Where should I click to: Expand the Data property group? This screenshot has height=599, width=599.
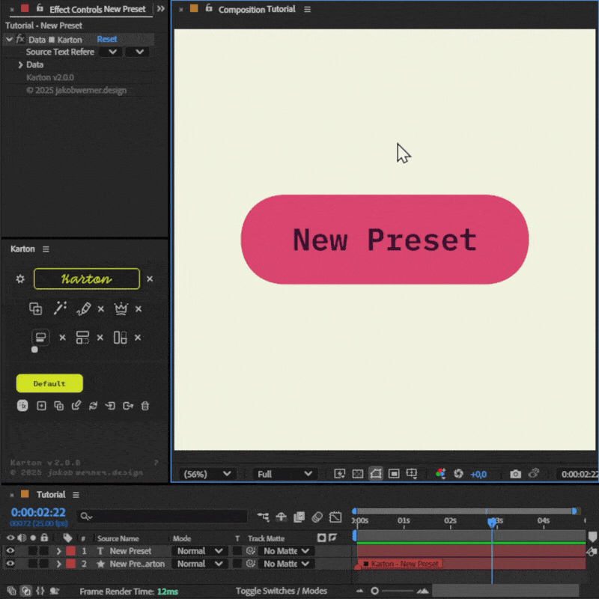(x=20, y=65)
